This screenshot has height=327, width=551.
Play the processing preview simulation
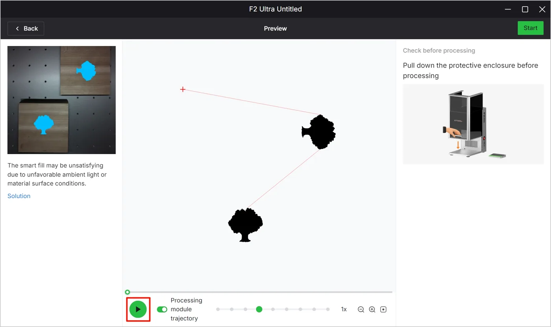pyautogui.click(x=138, y=309)
